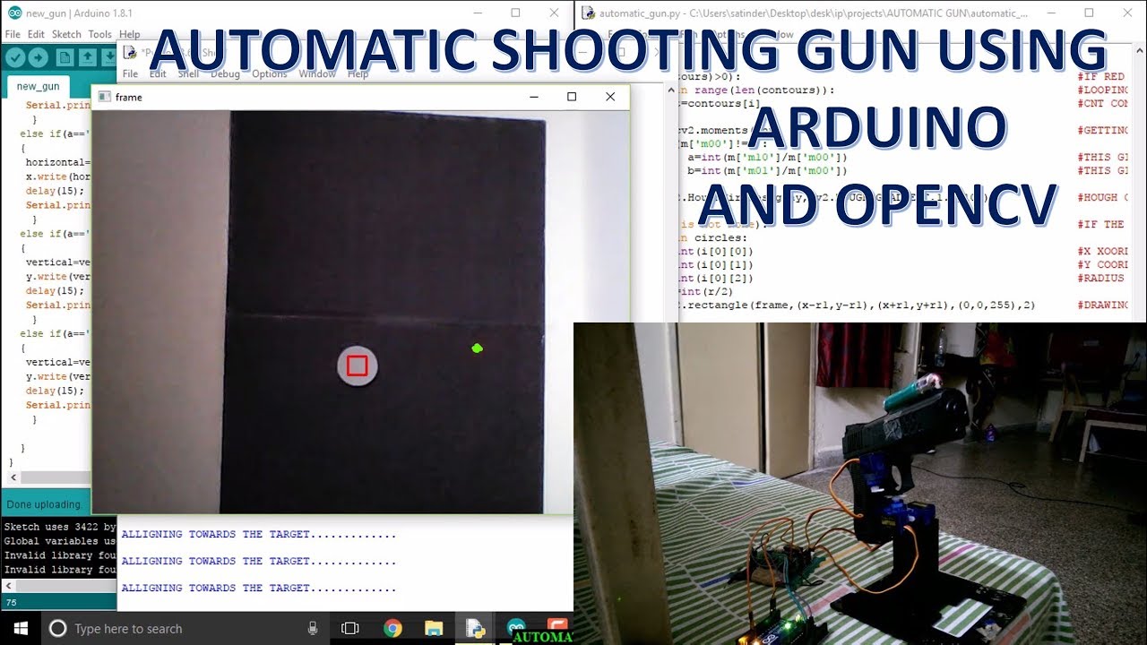This screenshot has height=645, width=1147.
Task: Click line number 75 in Arduino status bar
Action: coord(12,603)
